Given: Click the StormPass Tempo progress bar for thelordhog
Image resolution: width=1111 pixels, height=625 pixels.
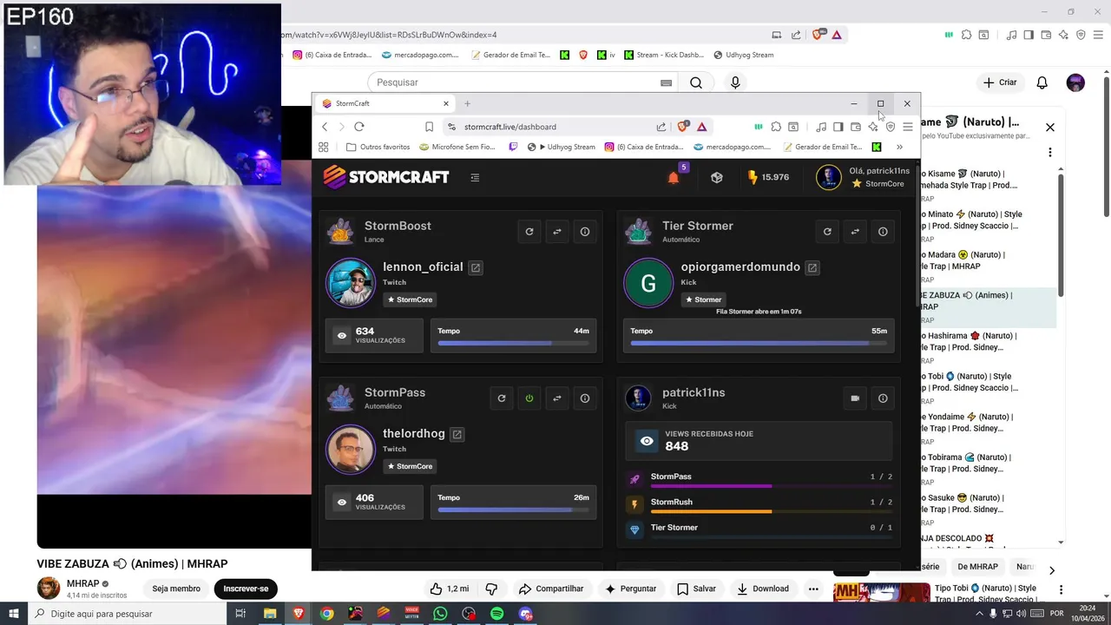Looking at the screenshot, I should [514, 510].
